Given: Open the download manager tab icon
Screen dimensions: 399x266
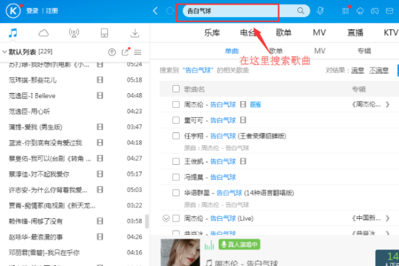Looking at the screenshot, I should 135,33.
